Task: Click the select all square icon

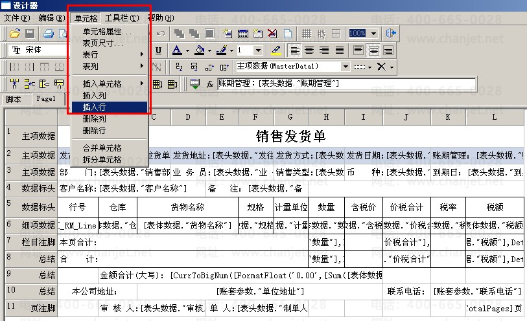Action: coord(210,34)
